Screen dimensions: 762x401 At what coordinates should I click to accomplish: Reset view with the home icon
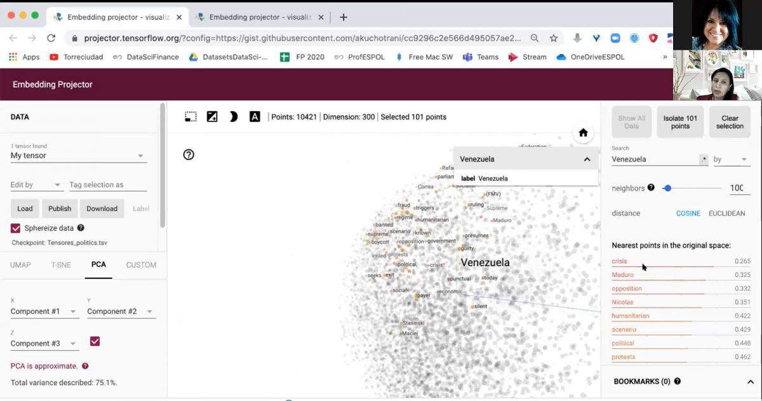click(583, 133)
